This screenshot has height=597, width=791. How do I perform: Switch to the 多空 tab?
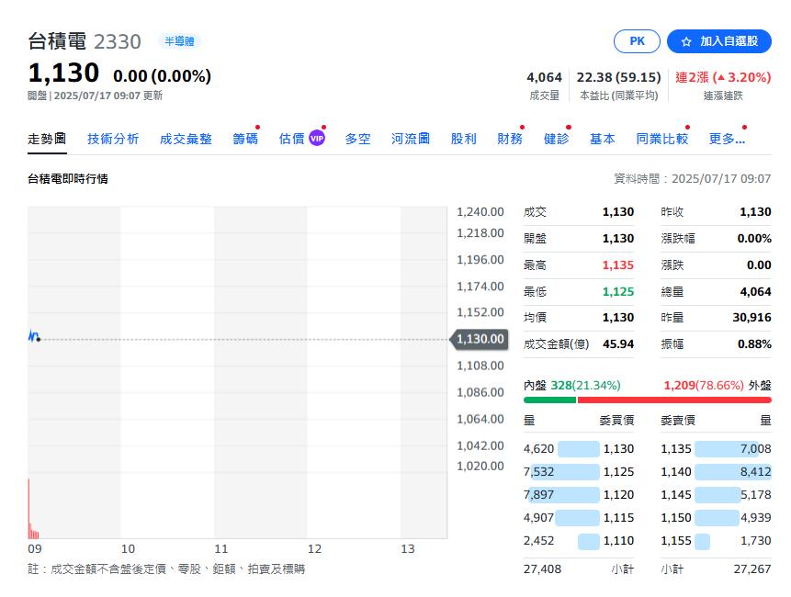point(357,139)
